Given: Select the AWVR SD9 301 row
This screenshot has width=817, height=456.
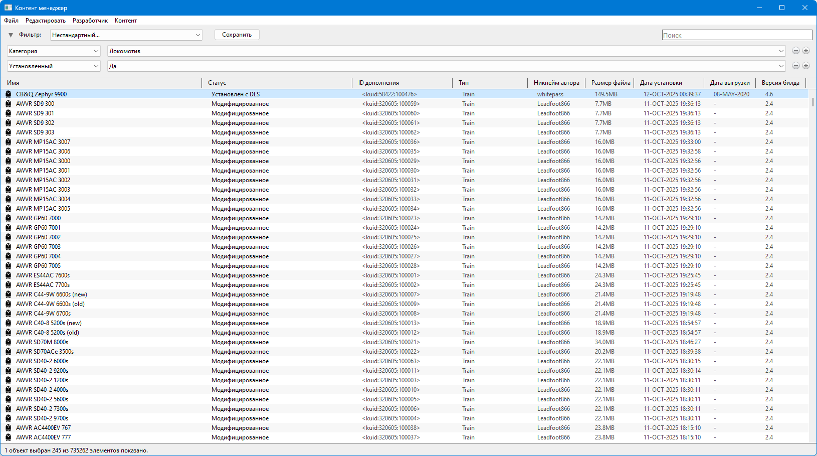Looking at the screenshot, I should 404,113.
